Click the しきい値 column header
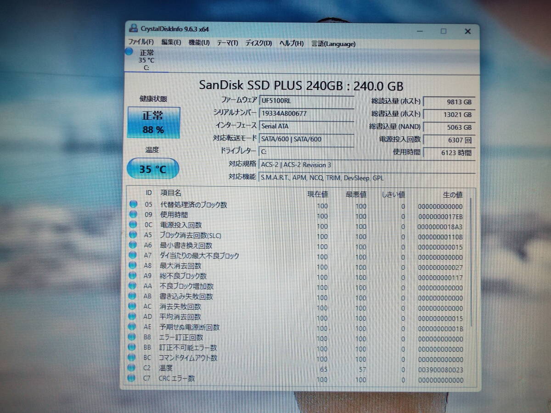 (394, 195)
